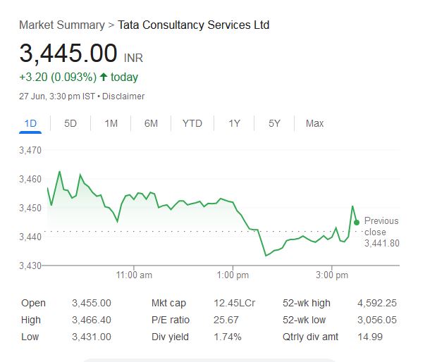Viewport: 437px width, 362px height.
Task: Click the 3:00 pm axis label
Action: coord(331,275)
